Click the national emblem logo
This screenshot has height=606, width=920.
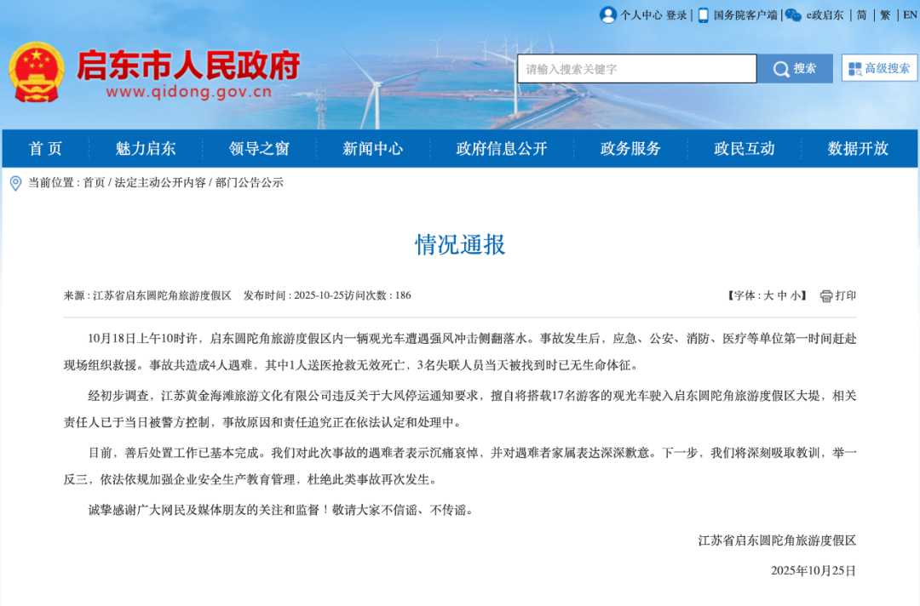(37, 72)
